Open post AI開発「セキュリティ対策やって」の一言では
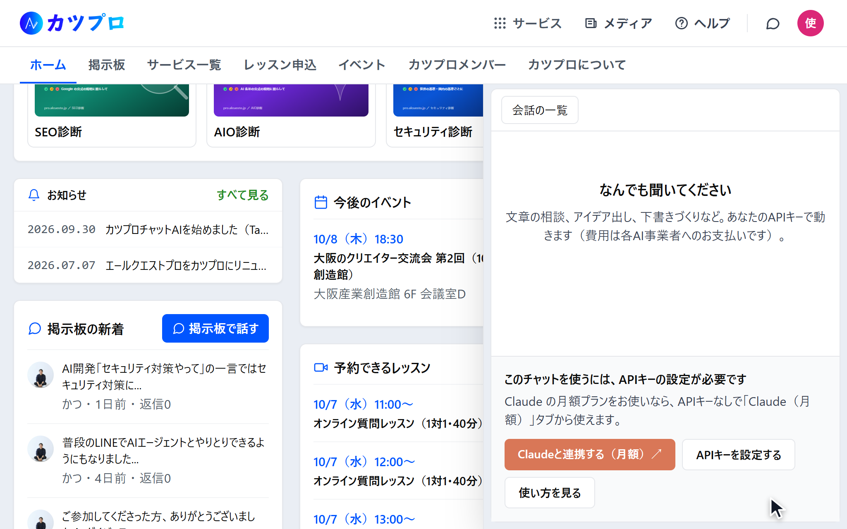The image size is (847, 529). [x=165, y=376]
